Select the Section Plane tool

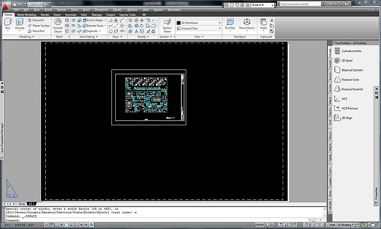pos(167,26)
